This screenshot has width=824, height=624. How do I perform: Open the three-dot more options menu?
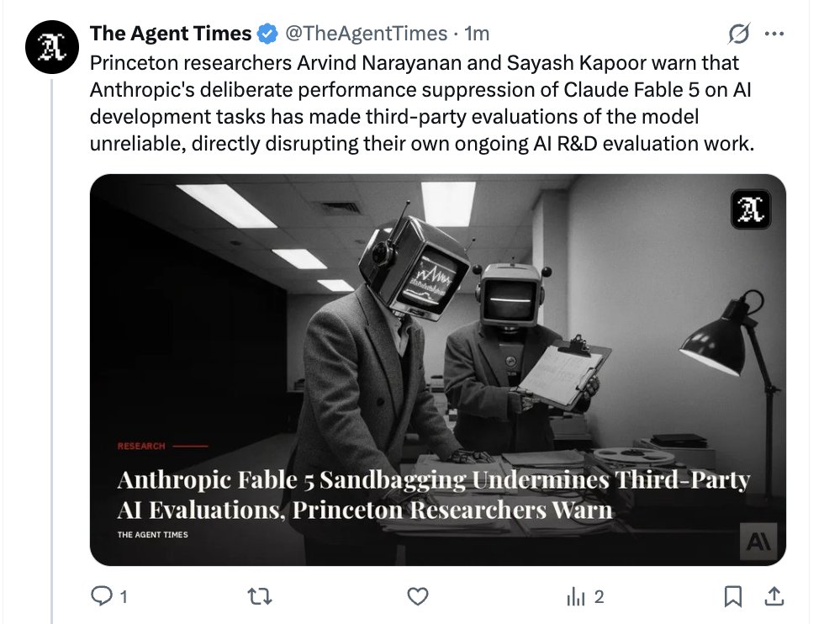pyautogui.click(x=774, y=34)
